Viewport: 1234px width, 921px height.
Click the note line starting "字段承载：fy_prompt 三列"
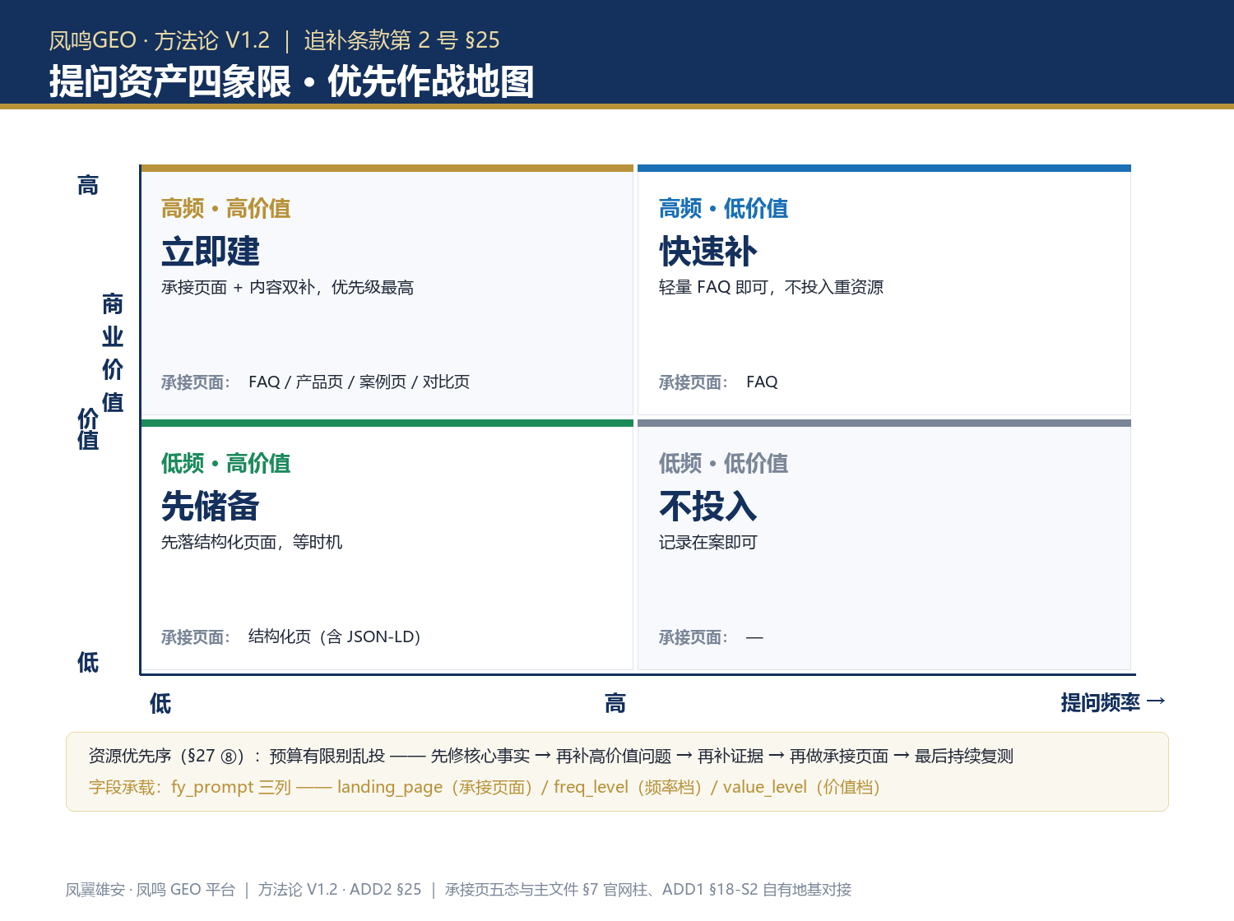point(485,788)
